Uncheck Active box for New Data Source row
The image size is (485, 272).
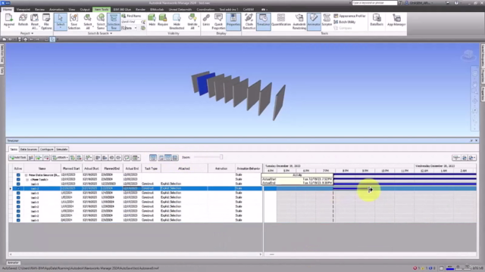click(18, 175)
